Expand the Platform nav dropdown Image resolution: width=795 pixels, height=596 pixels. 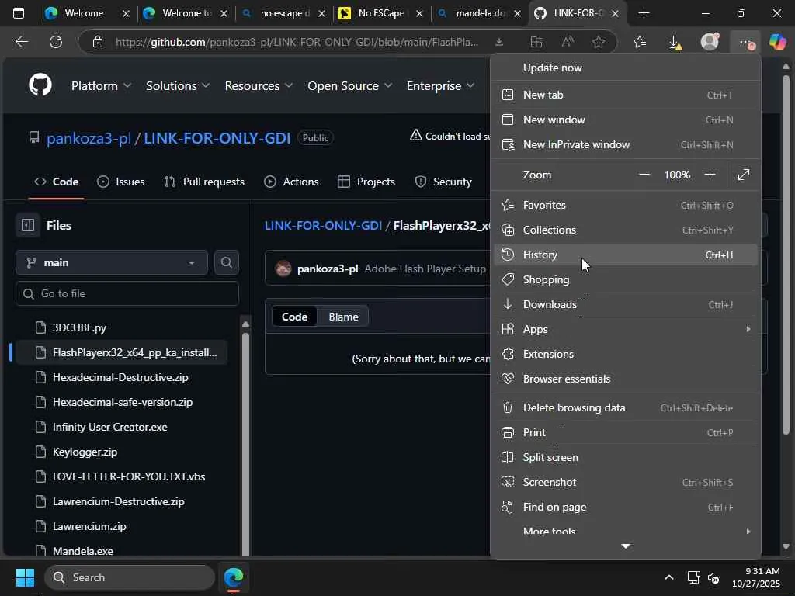click(x=101, y=85)
